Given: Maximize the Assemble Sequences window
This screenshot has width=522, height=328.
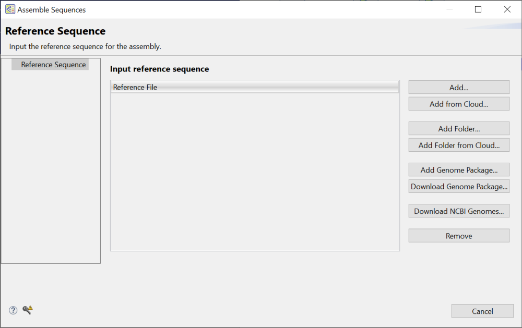Looking at the screenshot, I should click(x=478, y=9).
